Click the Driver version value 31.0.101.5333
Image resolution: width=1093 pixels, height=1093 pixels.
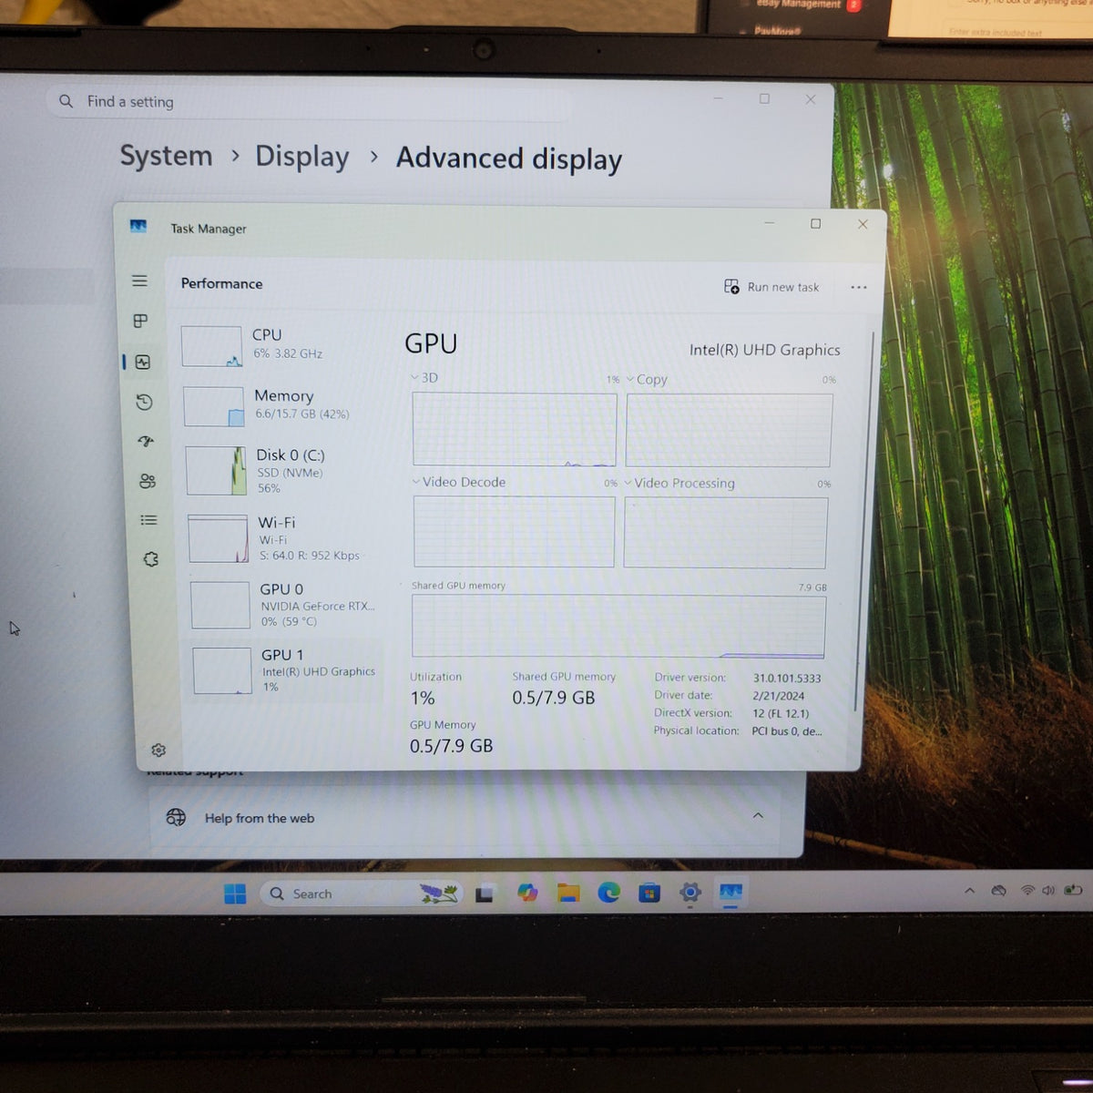pyautogui.click(x=787, y=679)
